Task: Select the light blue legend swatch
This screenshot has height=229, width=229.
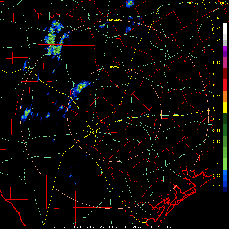Action: pos(225,173)
